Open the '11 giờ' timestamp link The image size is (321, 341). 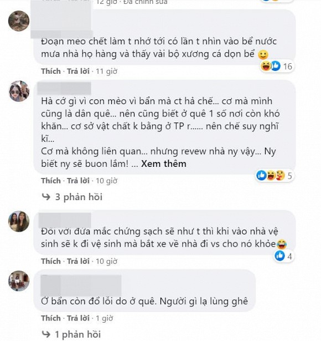pos(107,71)
